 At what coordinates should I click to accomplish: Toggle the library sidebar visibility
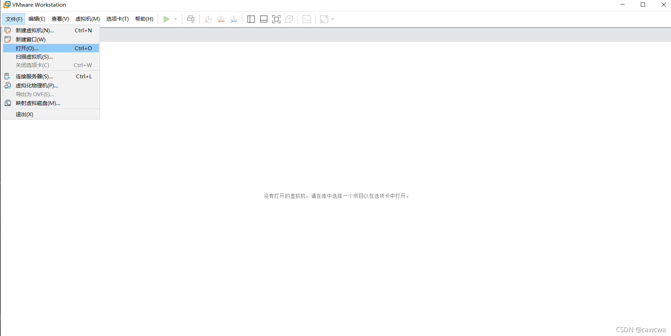point(251,19)
